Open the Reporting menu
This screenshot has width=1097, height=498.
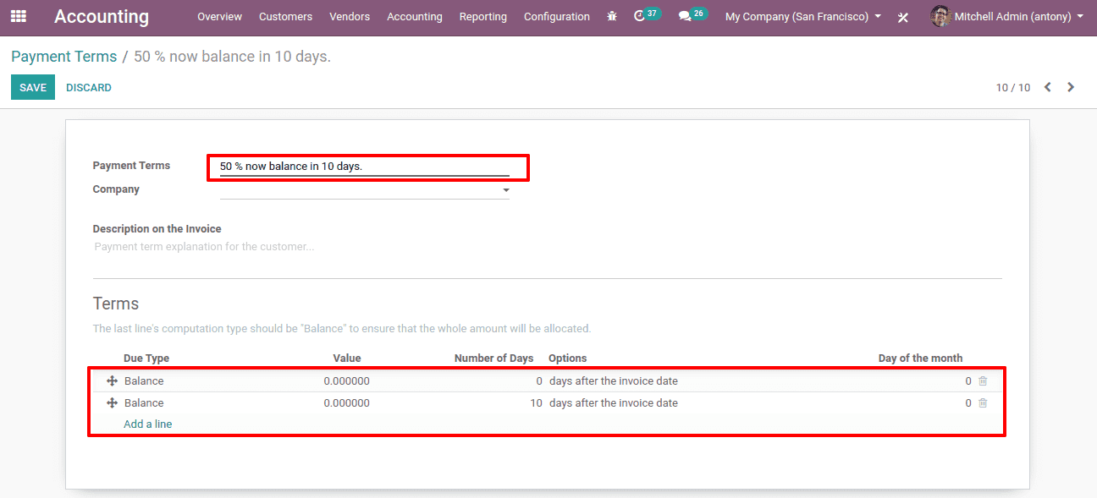click(x=483, y=17)
